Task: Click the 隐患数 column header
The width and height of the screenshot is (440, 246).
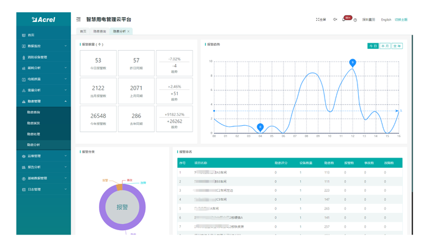Action: 329,163
